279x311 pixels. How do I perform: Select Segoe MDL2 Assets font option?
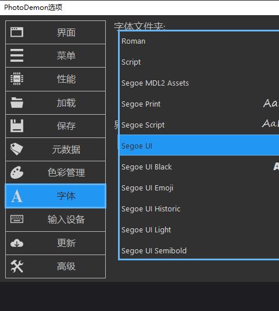coord(199,83)
